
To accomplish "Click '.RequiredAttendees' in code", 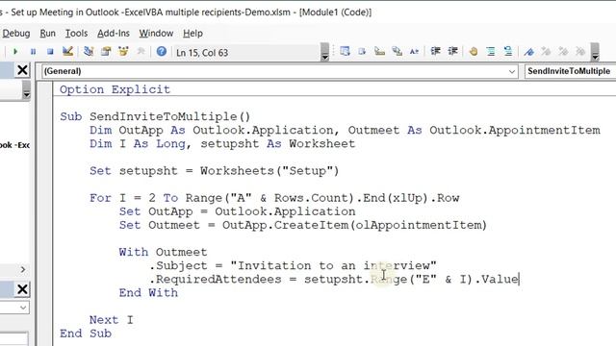I will click(216, 279).
